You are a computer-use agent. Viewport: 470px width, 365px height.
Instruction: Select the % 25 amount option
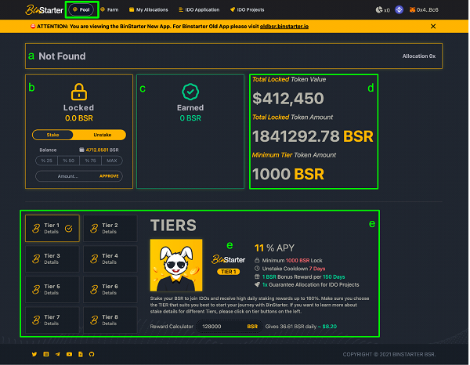(46, 161)
